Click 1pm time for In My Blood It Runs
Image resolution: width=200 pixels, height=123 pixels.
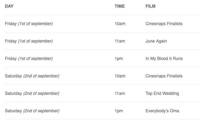(119, 59)
